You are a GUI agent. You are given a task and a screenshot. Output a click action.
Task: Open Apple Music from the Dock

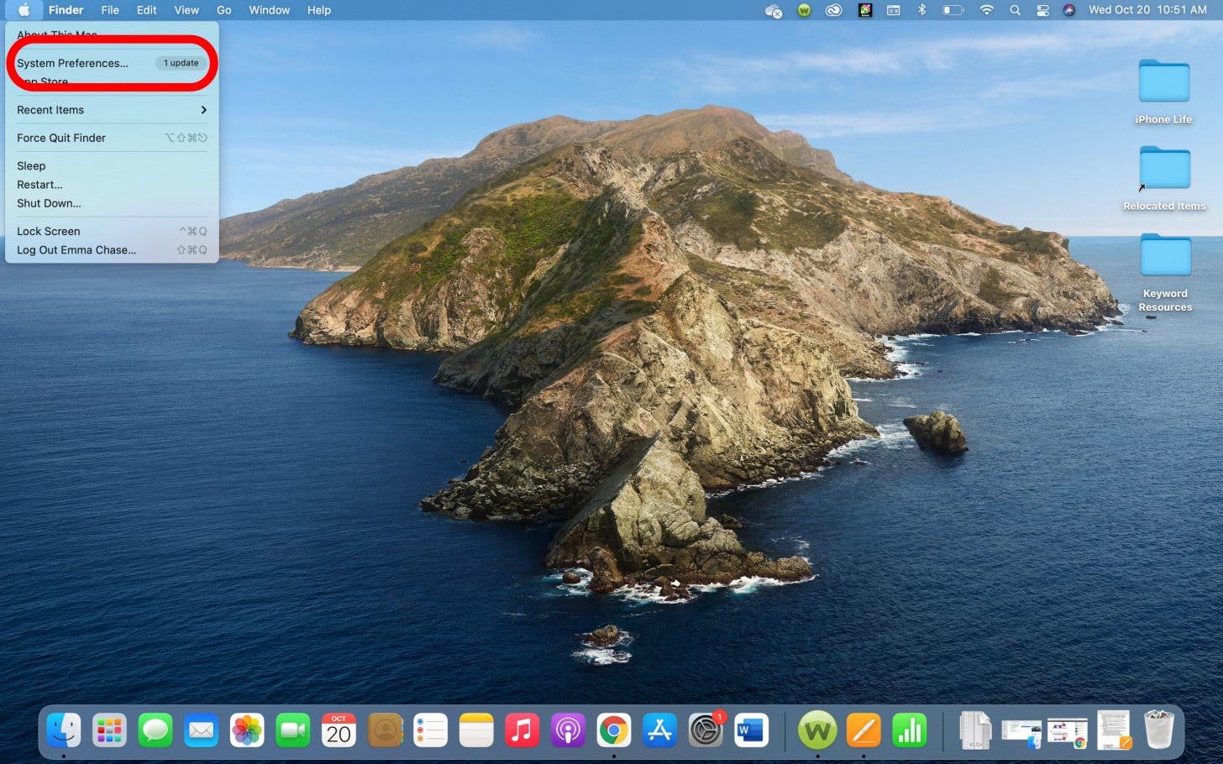522,730
